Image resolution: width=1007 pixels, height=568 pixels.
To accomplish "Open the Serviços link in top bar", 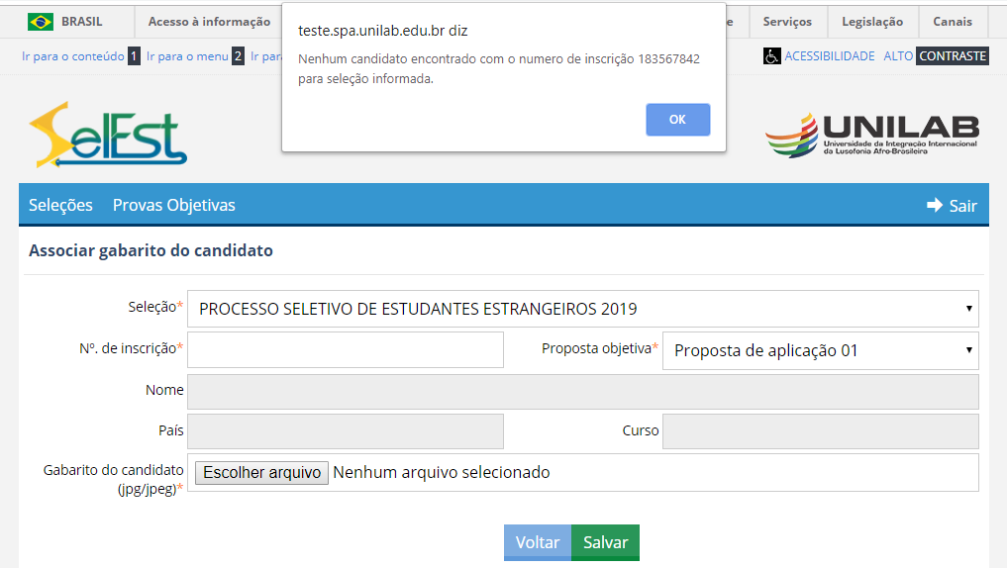I will 787,22.
